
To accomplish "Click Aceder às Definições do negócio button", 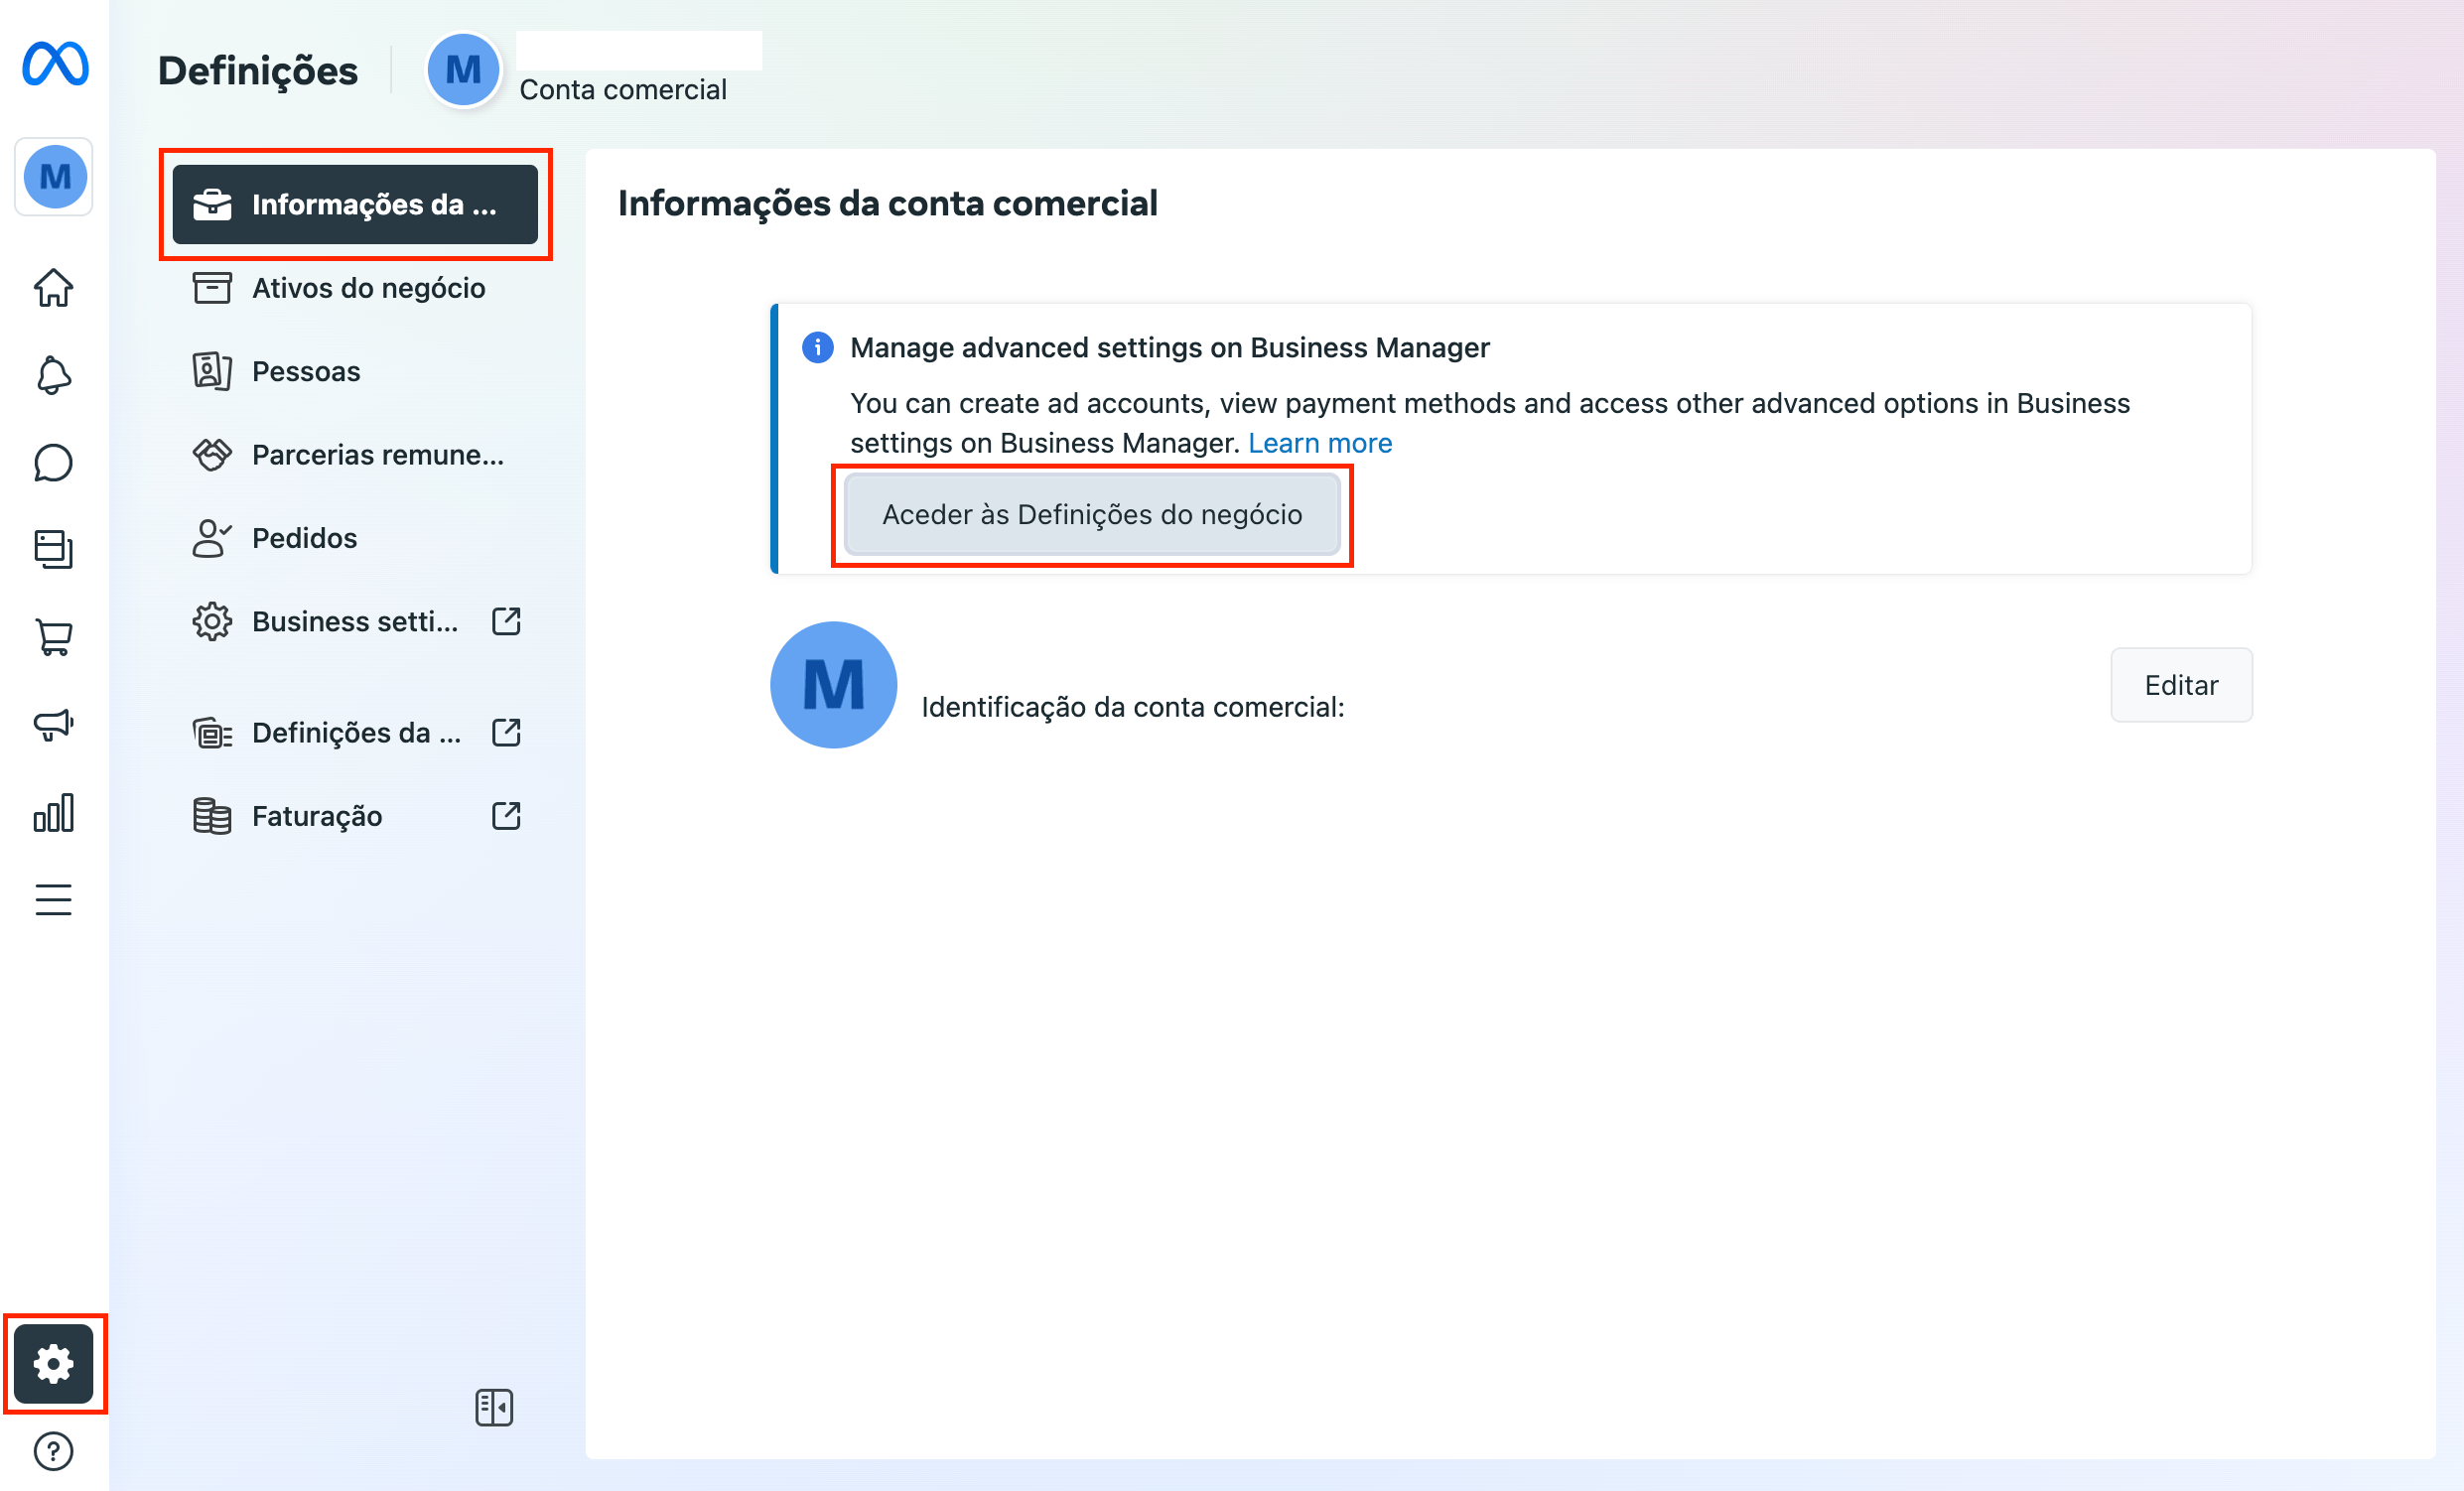I will pyautogui.click(x=1091, y=515).
